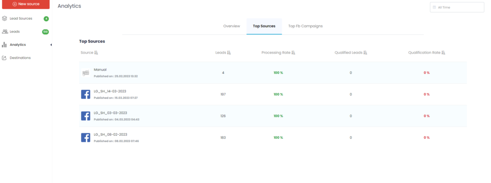This screenshot has width=491, height=183.
Task: Click 100 % processing rate for Manual
Action: (x=279, y=73)
